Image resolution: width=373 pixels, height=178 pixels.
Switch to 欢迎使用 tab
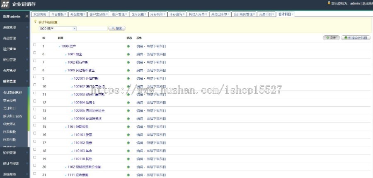pyautogui.click(x=40, y=14)
